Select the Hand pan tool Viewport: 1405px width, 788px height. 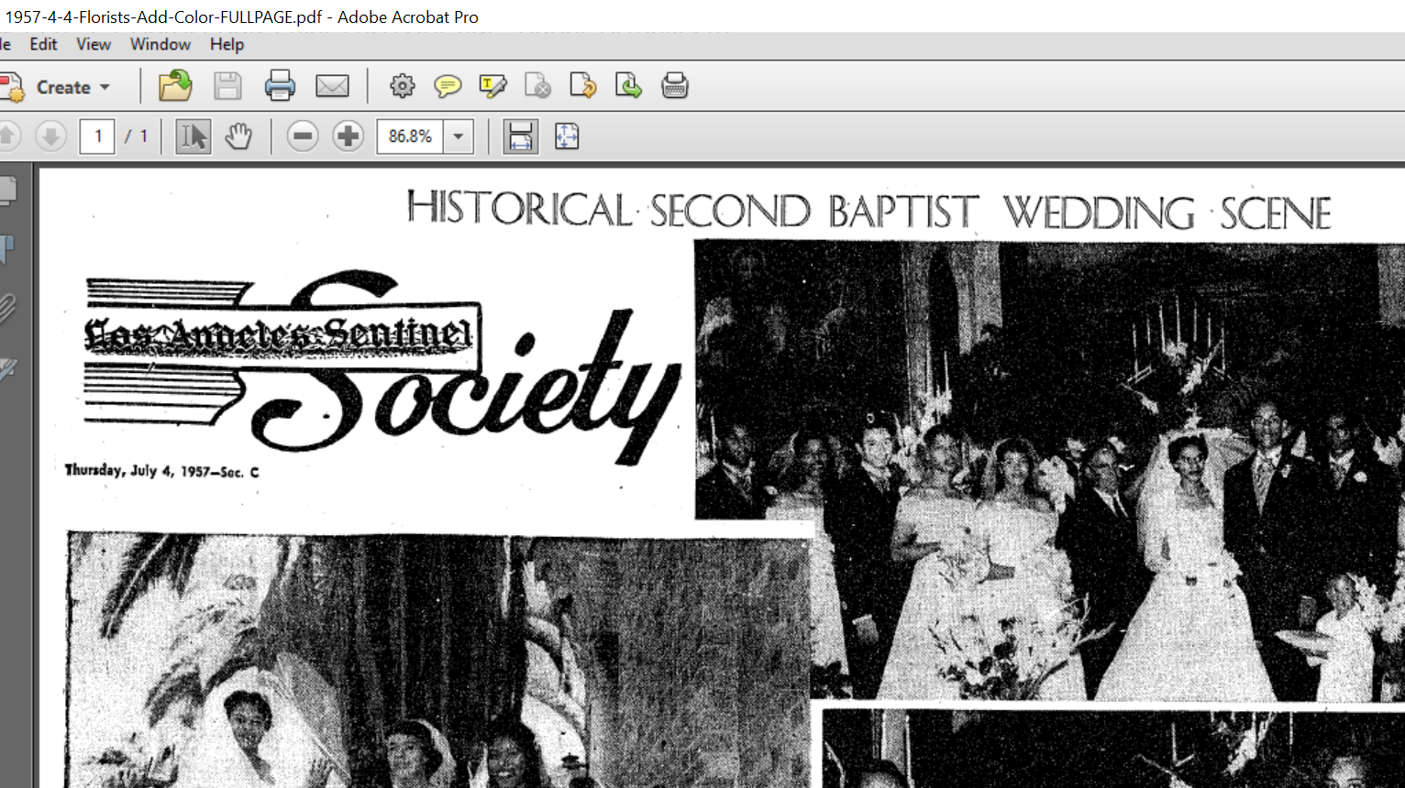[x=238, y=137]
